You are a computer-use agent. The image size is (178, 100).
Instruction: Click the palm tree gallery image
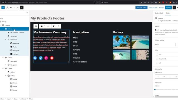[x=122, y=42]
